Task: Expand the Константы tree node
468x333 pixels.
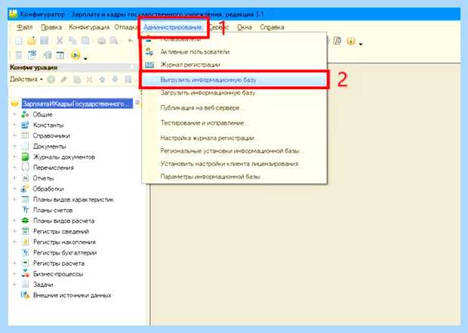Action: 14,125
